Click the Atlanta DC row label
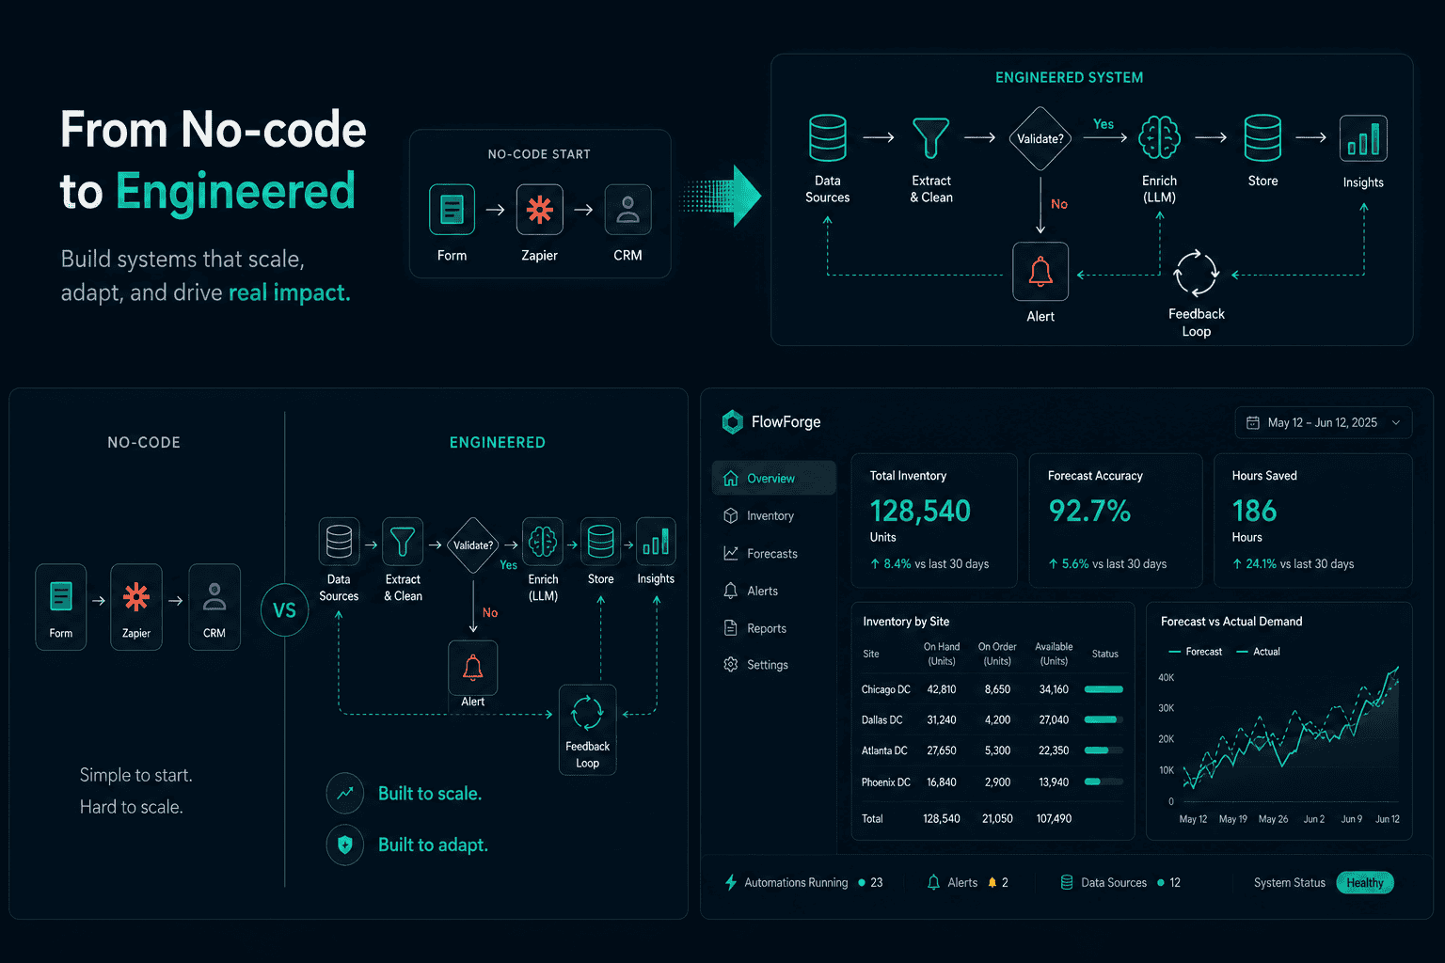 884,750
